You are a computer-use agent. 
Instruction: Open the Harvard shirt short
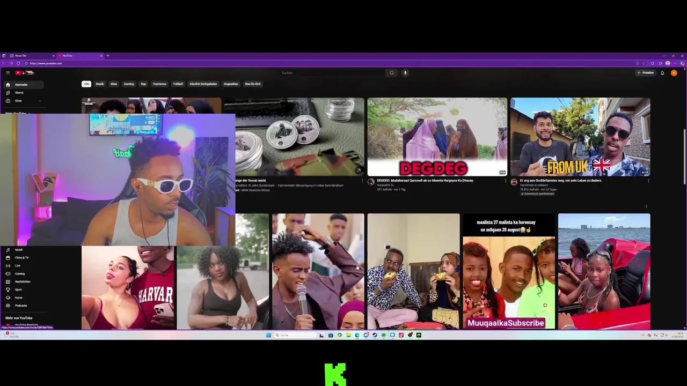click(x=128, y=288)
